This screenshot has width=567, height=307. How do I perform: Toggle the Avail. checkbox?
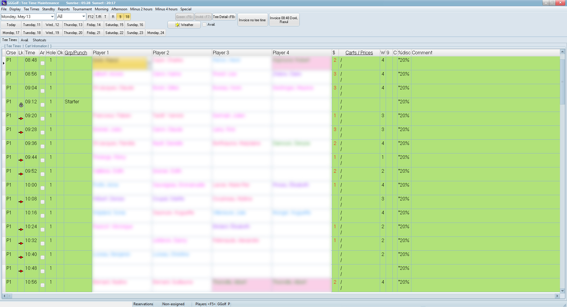[204, 25]
